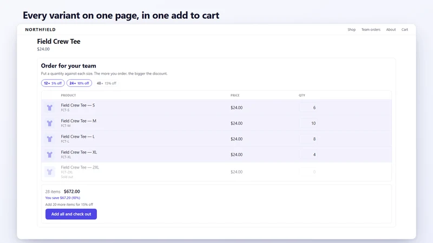Click the PRODUCT column header
Image resolution: width=433 pixels, height=243 pixels.
[x=68, y=96]
